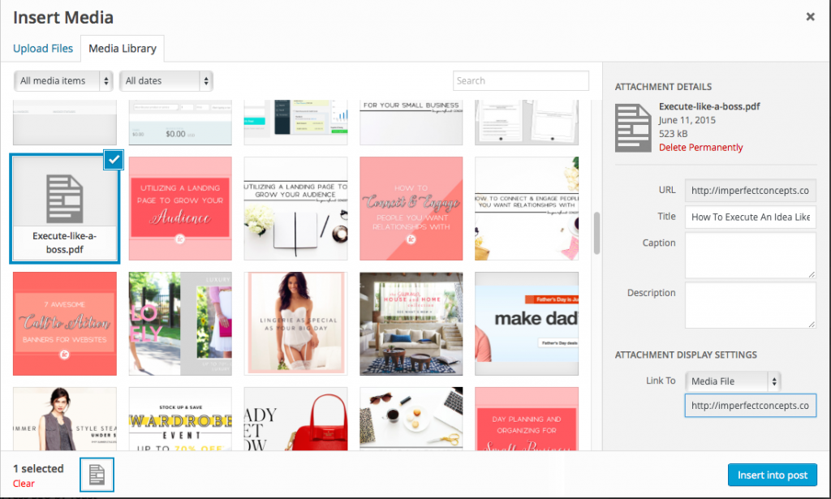Click the Attachment Details heading
This screenshot has width=831, height=499.
click(x=663, y=87)
